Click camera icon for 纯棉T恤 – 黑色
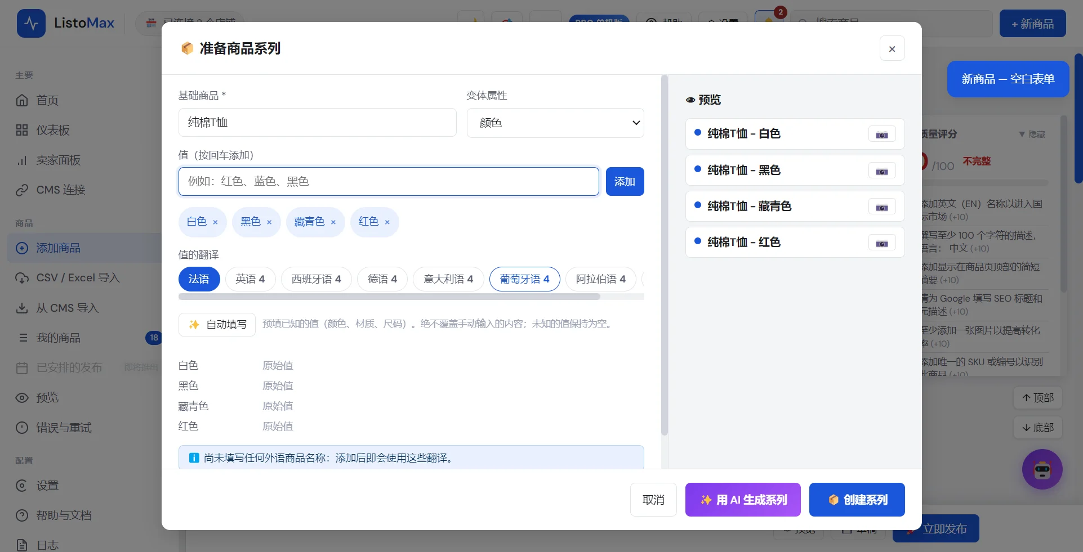The height and width of the screenshot is (552, 1083). (882, 171)
